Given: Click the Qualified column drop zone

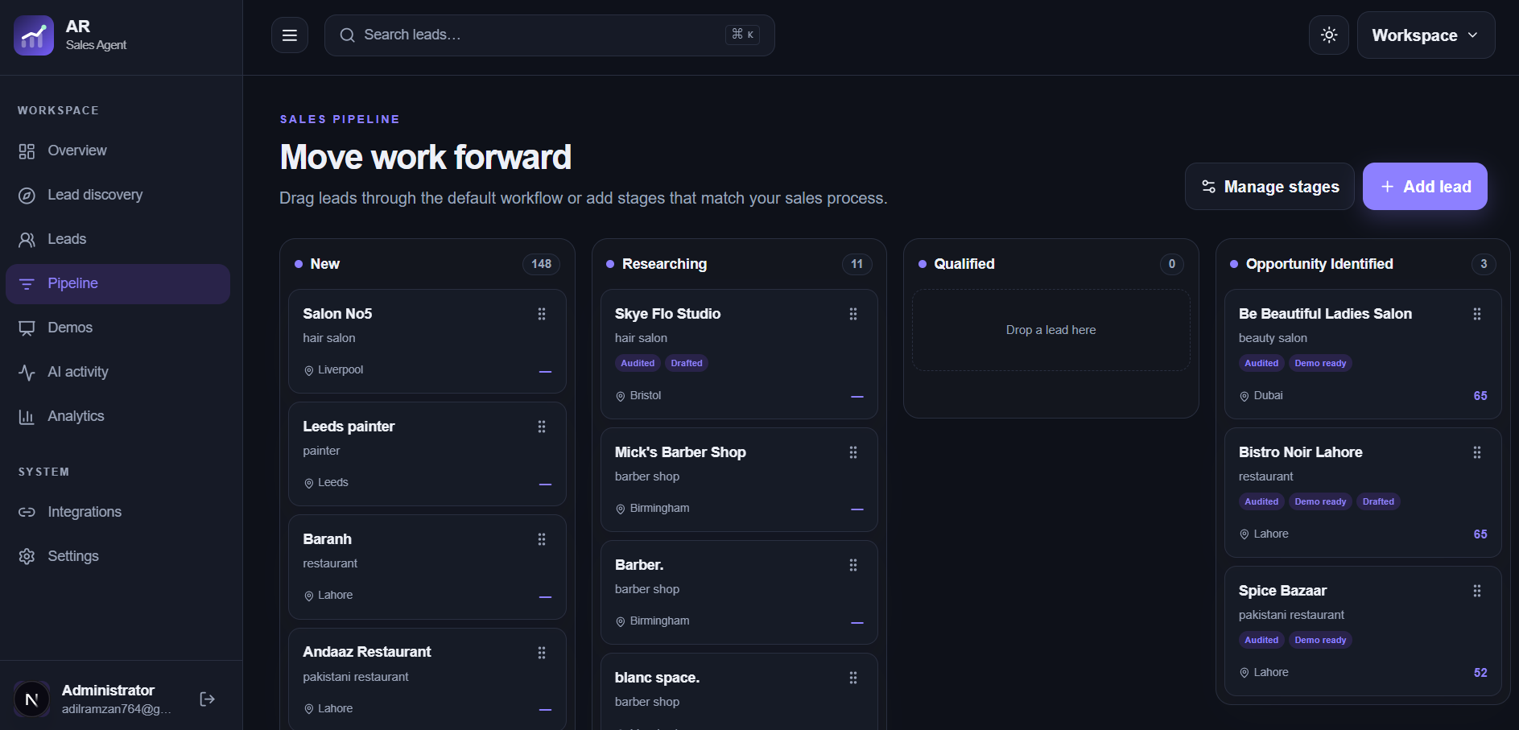Looking at the screenshot, I should 1051,330.
